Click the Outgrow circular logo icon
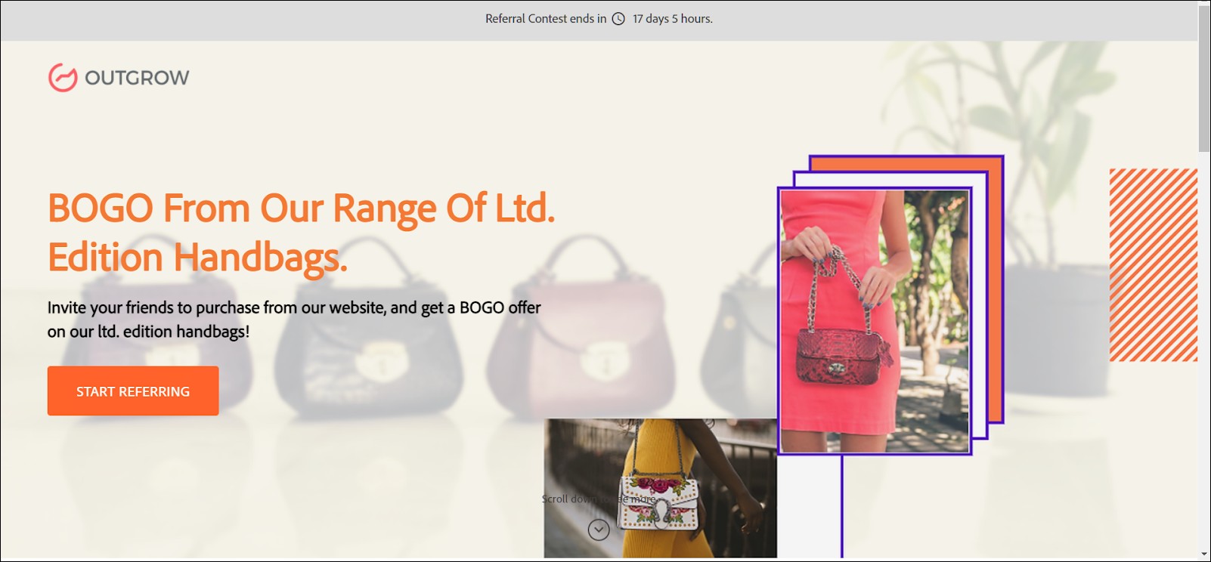This screenshot has height=562, width=1211. tap(63, 78)
